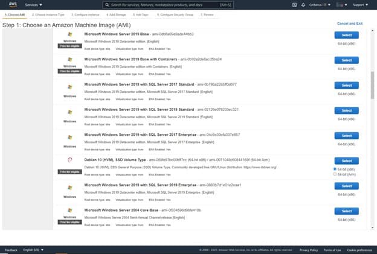Click Microsoft Windows Server 2019 Base title
The width and height of the screenshot is (377, 254).
(x=117, y=34)
